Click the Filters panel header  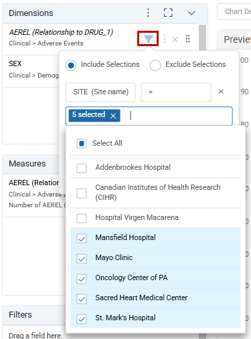pyautogui.click(x=34, y=315)
